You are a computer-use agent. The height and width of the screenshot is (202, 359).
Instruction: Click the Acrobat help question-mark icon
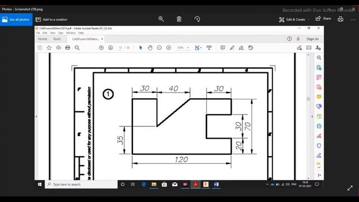pos(289,39)
